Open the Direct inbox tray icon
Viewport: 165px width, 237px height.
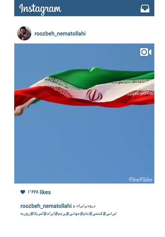tap(145, 8)
